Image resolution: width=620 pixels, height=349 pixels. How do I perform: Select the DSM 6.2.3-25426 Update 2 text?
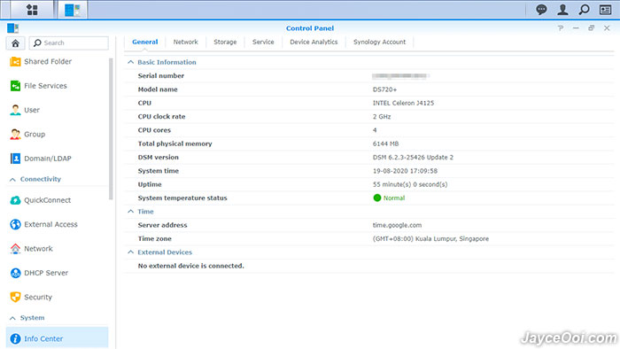413,158
